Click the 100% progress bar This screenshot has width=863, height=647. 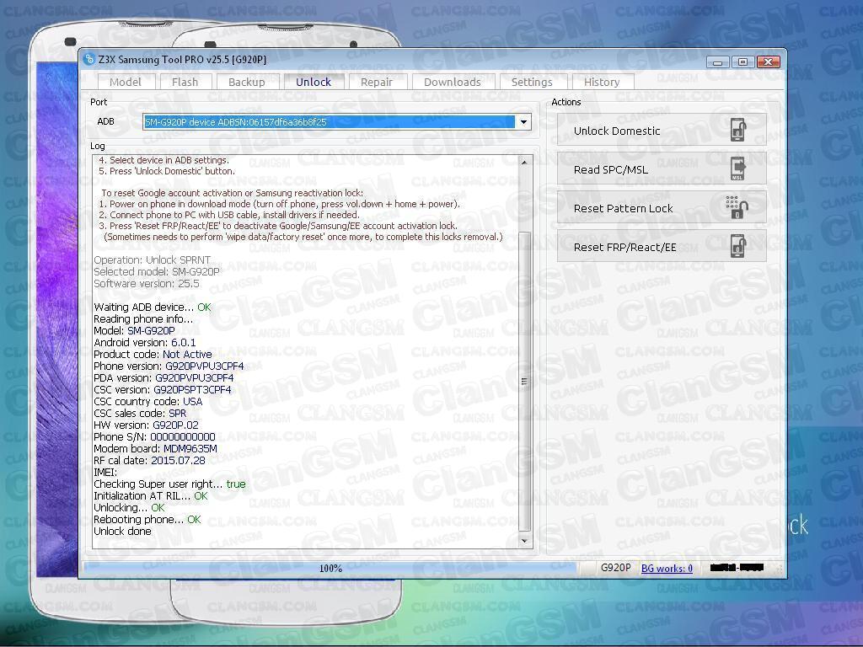coord(330,569)
